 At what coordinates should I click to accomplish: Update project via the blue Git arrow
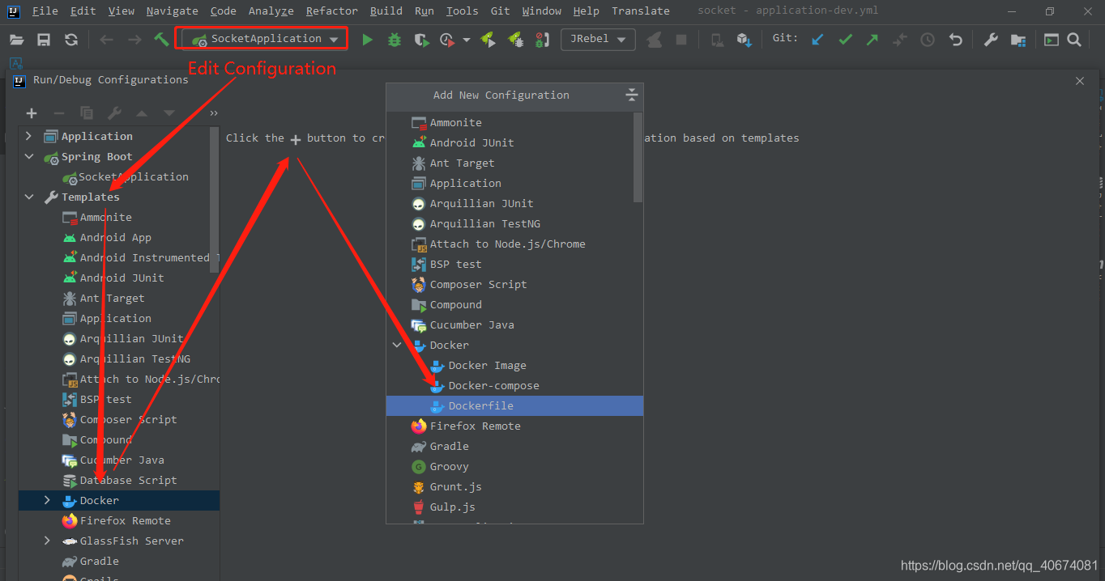[818, 38]
